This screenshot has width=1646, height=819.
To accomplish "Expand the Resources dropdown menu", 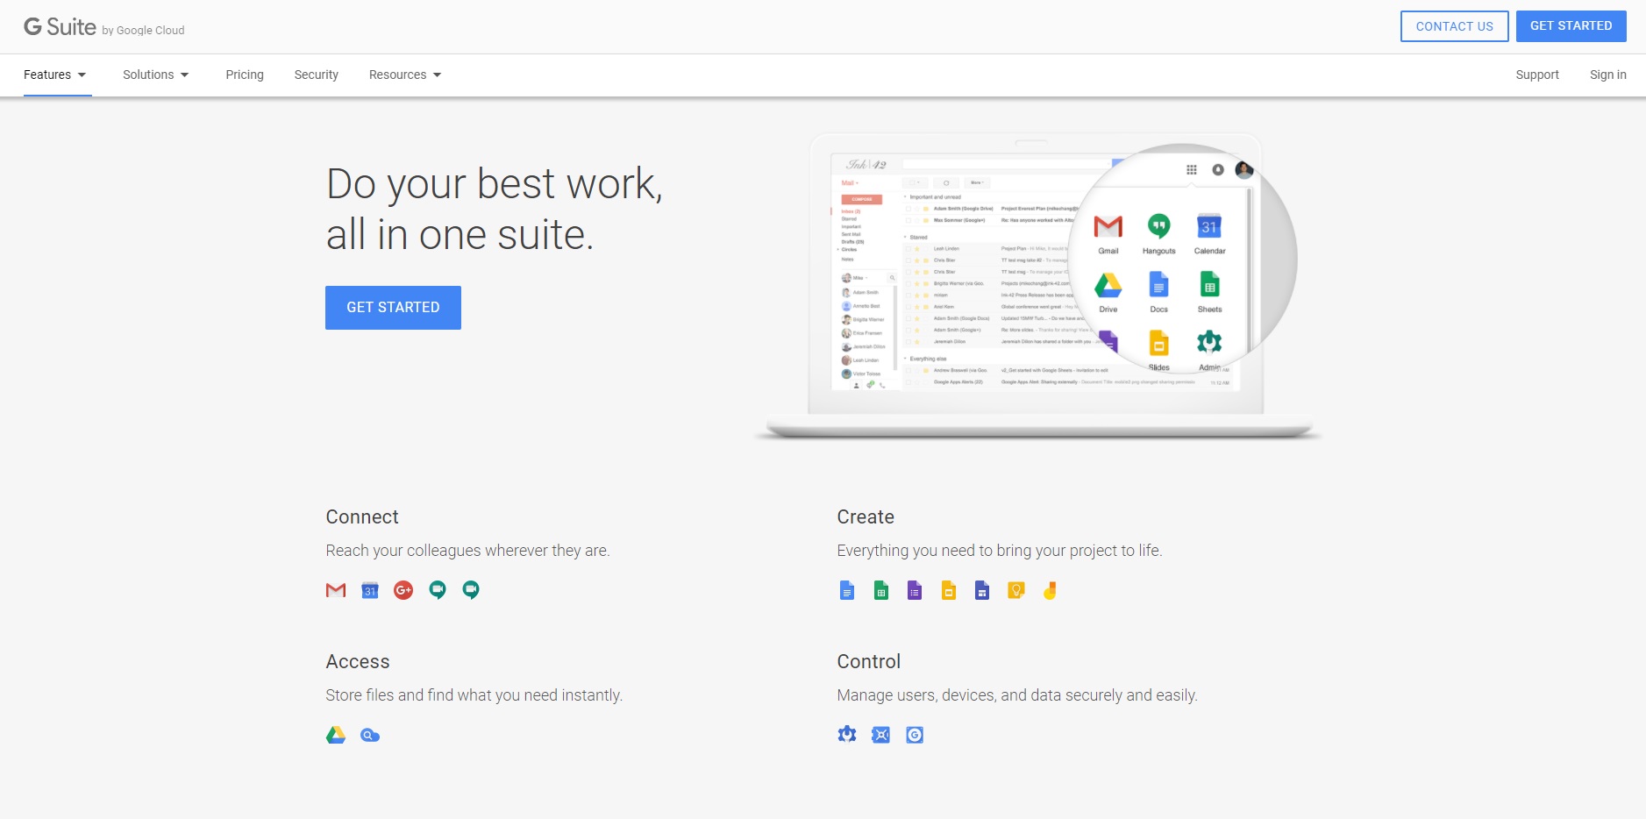I will click(405, 75).
